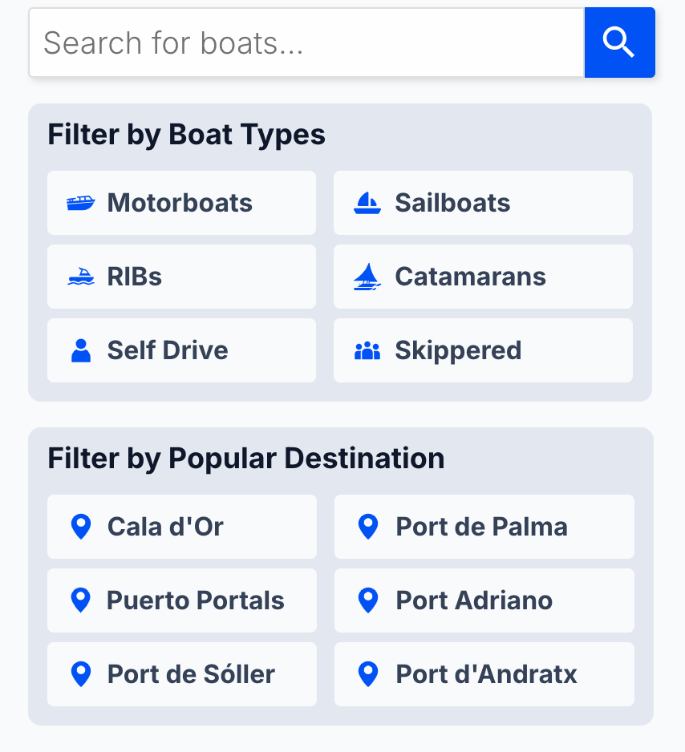Click inside the Search for boats field

point(305,42)
